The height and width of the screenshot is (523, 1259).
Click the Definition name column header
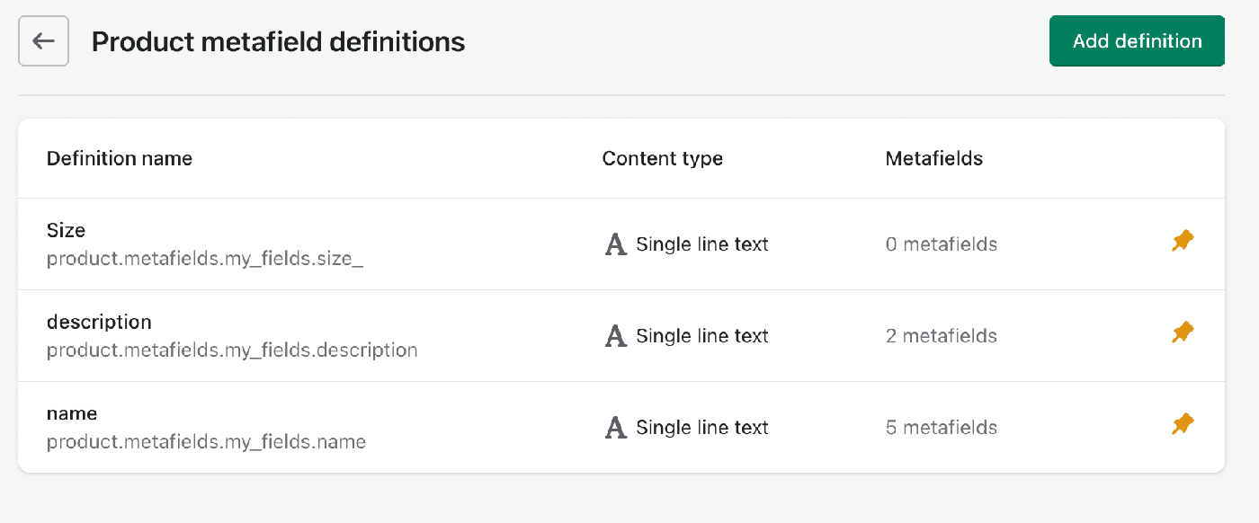pos(120,159)
